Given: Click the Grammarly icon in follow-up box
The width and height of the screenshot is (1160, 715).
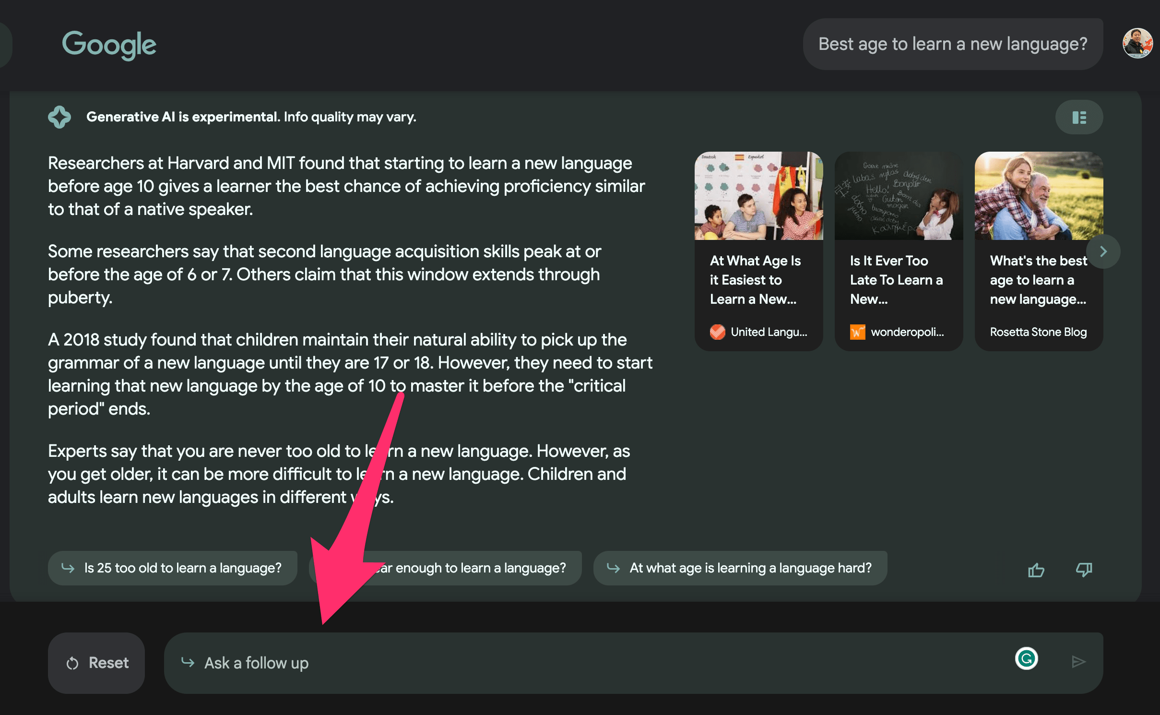Looking at the screenshot, I should pos(1027,658).
